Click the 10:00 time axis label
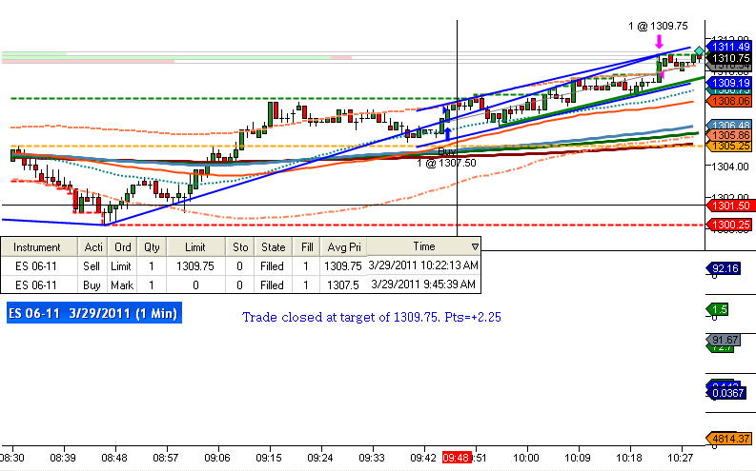Image resolution: width=756 pixels, height=471 pixels. point(526,458)
